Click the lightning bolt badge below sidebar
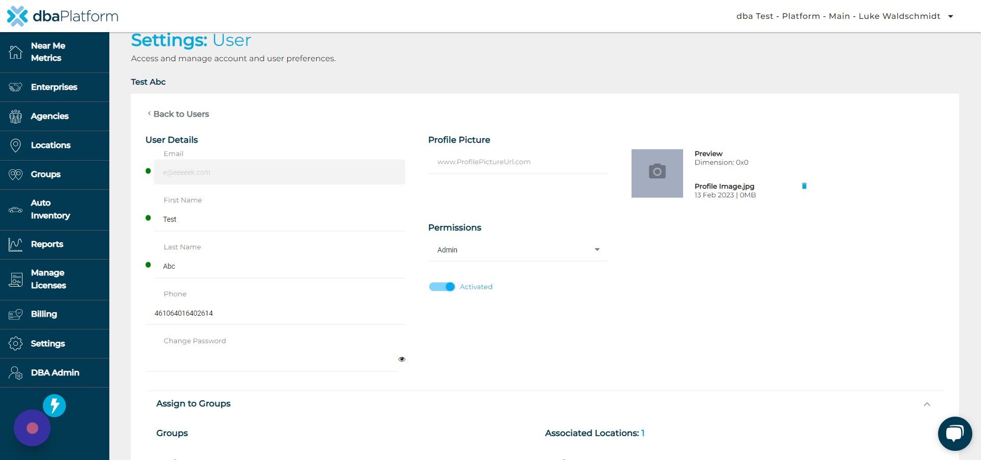This screenshot has width=981, height=460. coord(54,406)
